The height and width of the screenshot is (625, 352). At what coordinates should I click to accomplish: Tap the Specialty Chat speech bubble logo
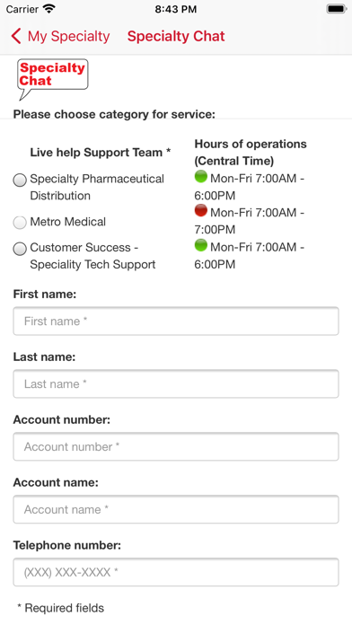(x=52, y=79)
